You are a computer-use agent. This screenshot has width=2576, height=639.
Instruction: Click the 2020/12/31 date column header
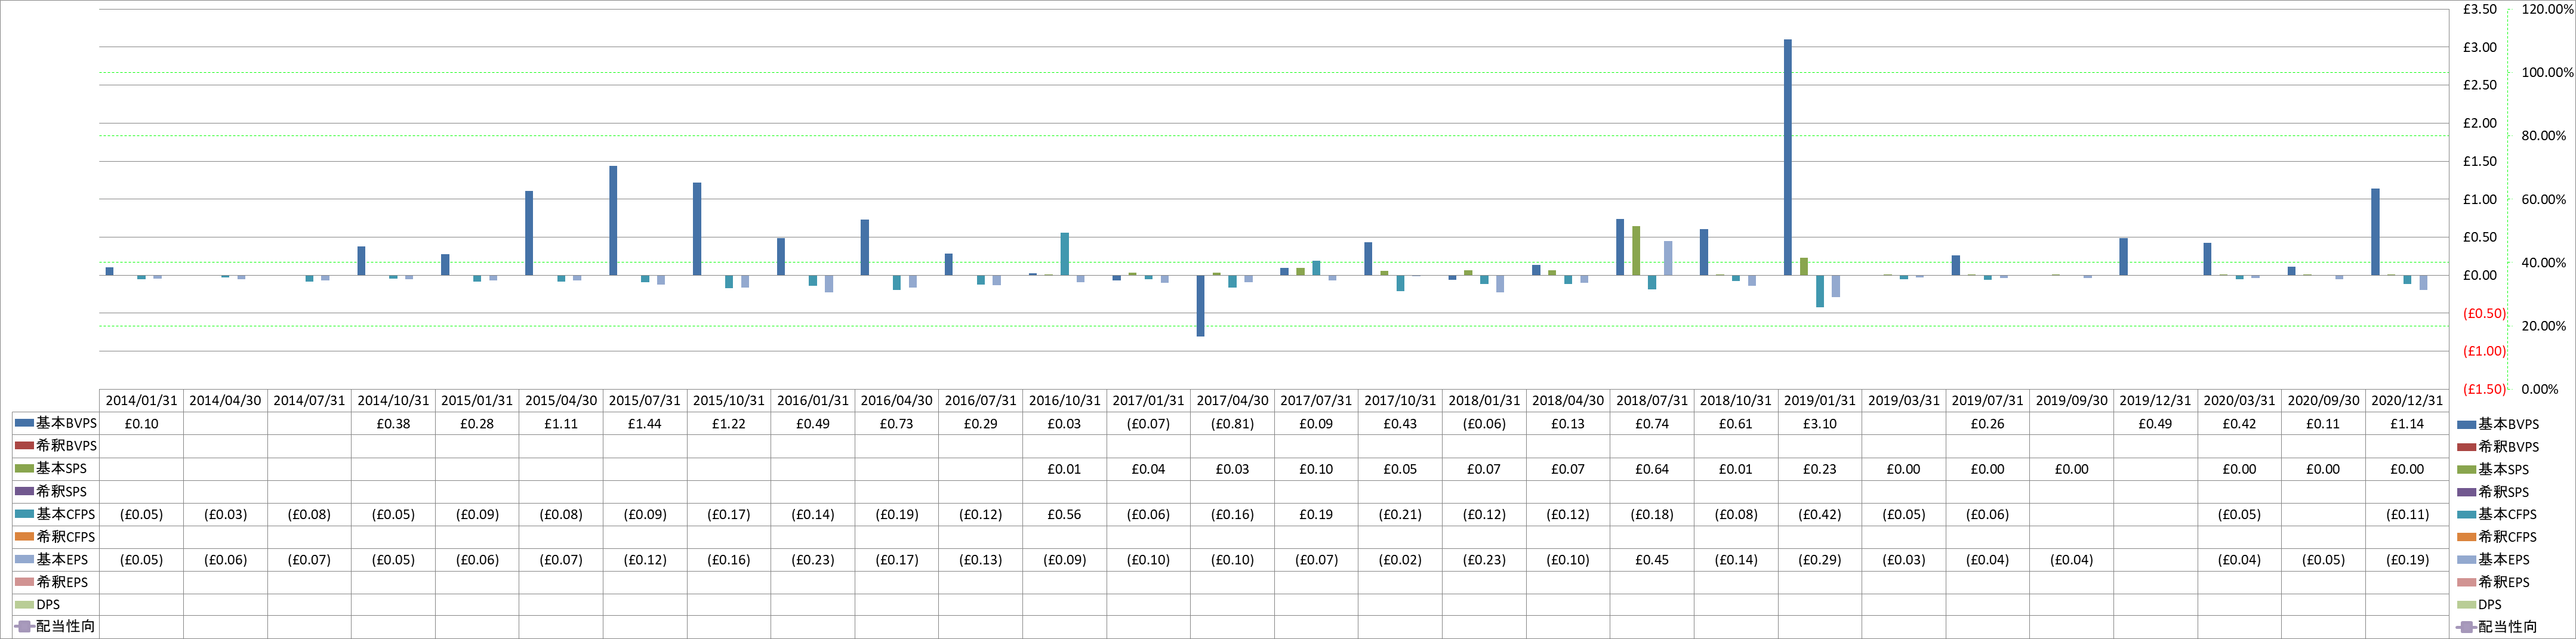point(2407,400)
